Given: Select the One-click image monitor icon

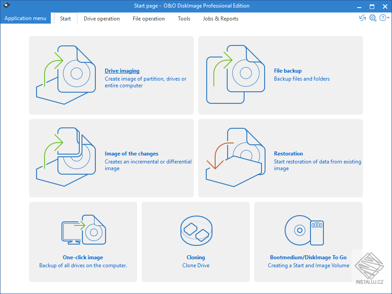Looking at the screenshot, I should pyautogui.click(x=83, y=229).
